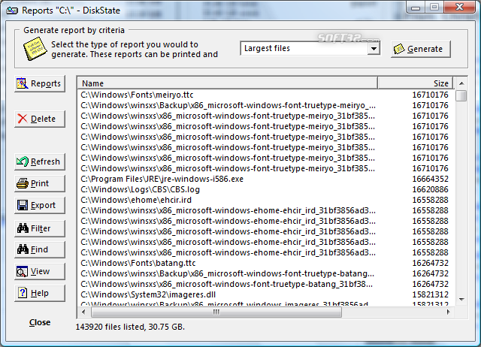Select C:\Windows\ehome\ehcir.ird row
This screenshot has height=347, width=481.
click(266, 200)
